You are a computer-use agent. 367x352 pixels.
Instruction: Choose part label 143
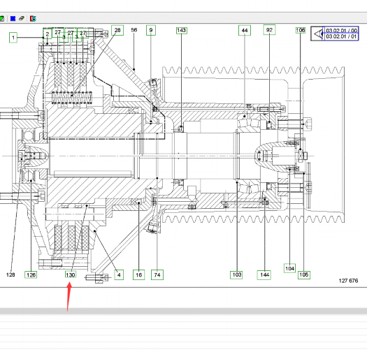[182, 31]
